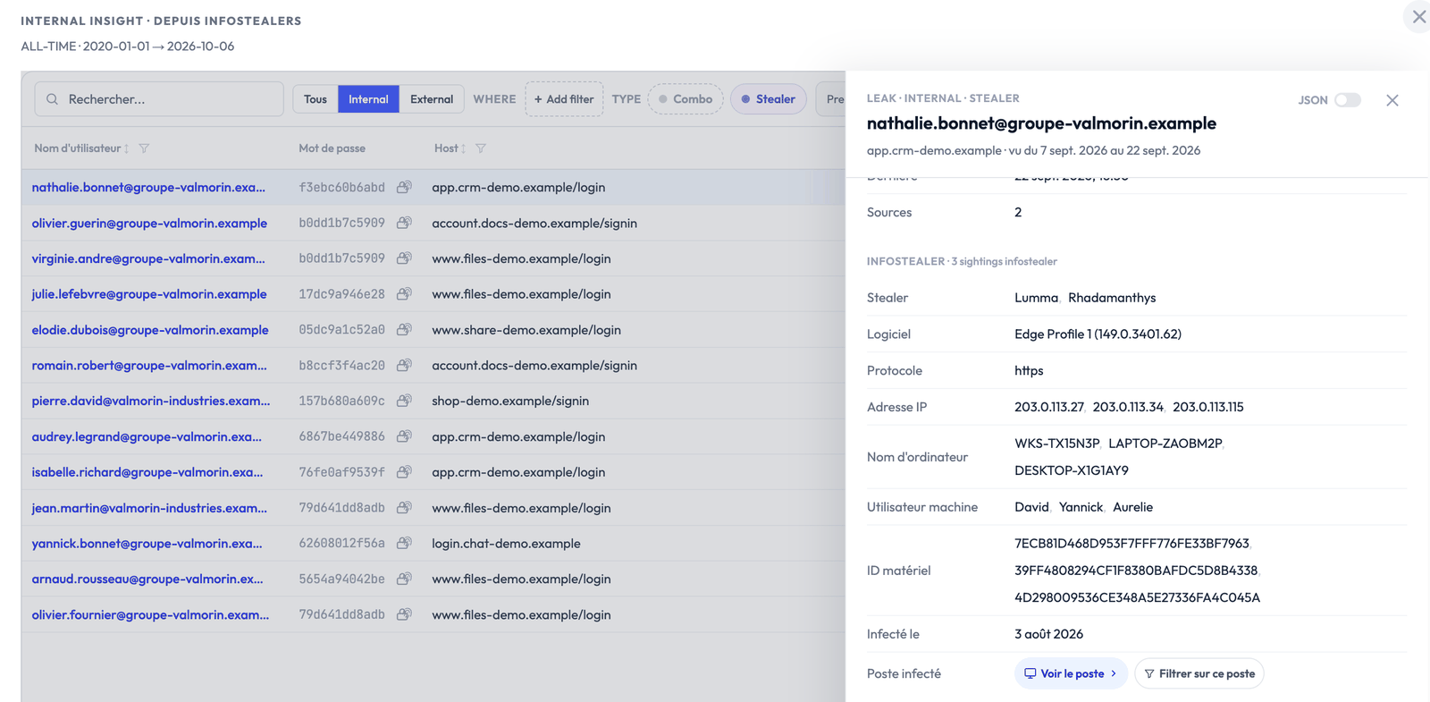Click Filtrer sur ce poste button
Viewport: 1430px width, 702px height.
click(x=1199, y=673)
